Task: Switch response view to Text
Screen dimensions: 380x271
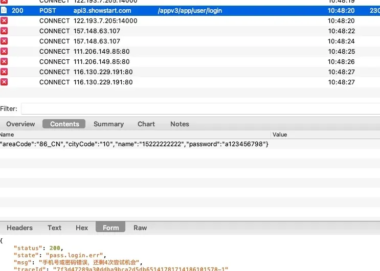Action: click(x=54, y=228)
